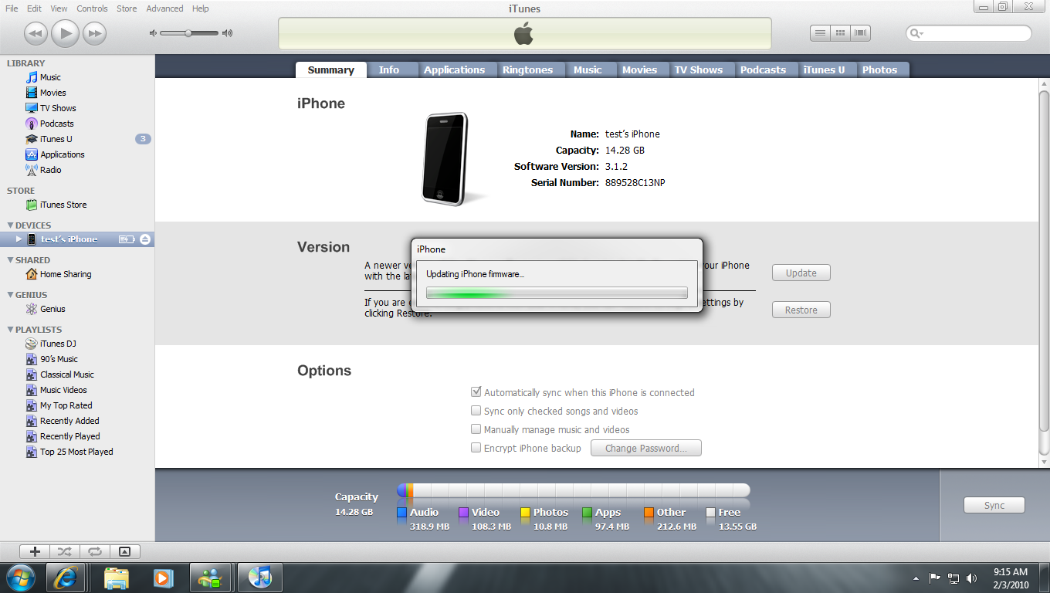Viewport: 1050px width, 593px height.
Task: Click the Change Password button
Action: 646,448
